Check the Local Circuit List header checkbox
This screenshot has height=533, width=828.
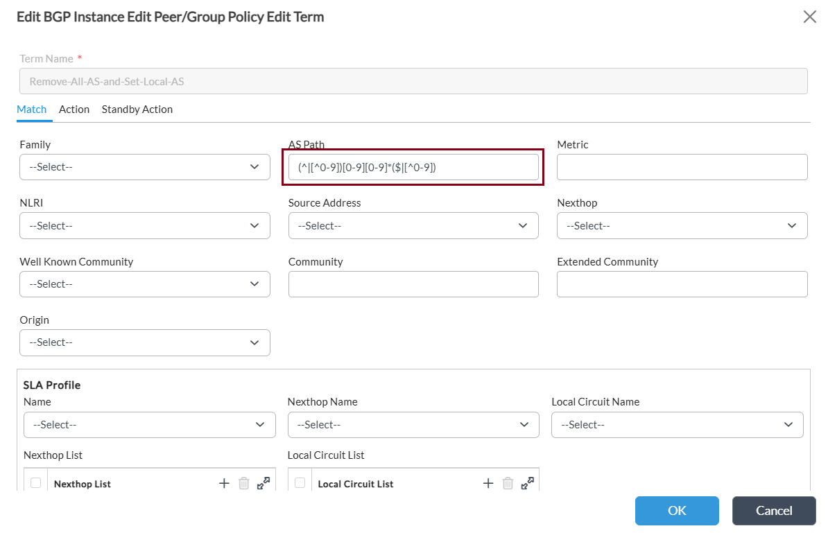click(300, 483)
